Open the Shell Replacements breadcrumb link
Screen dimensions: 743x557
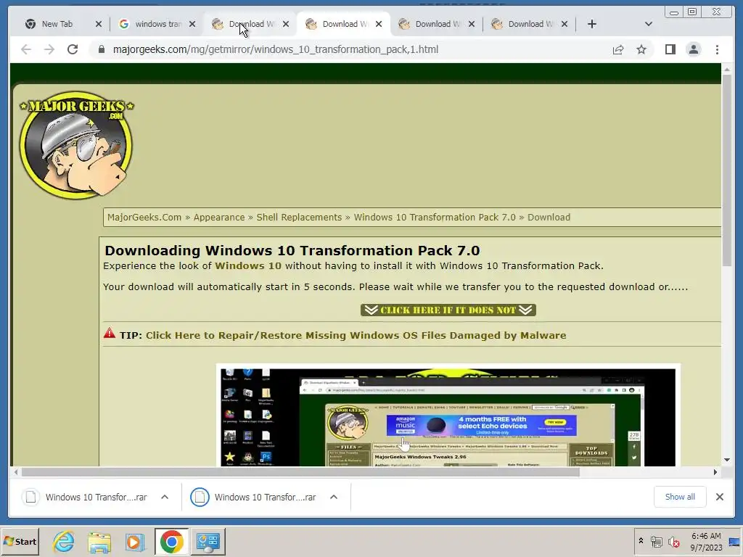[x=299, y=218]
